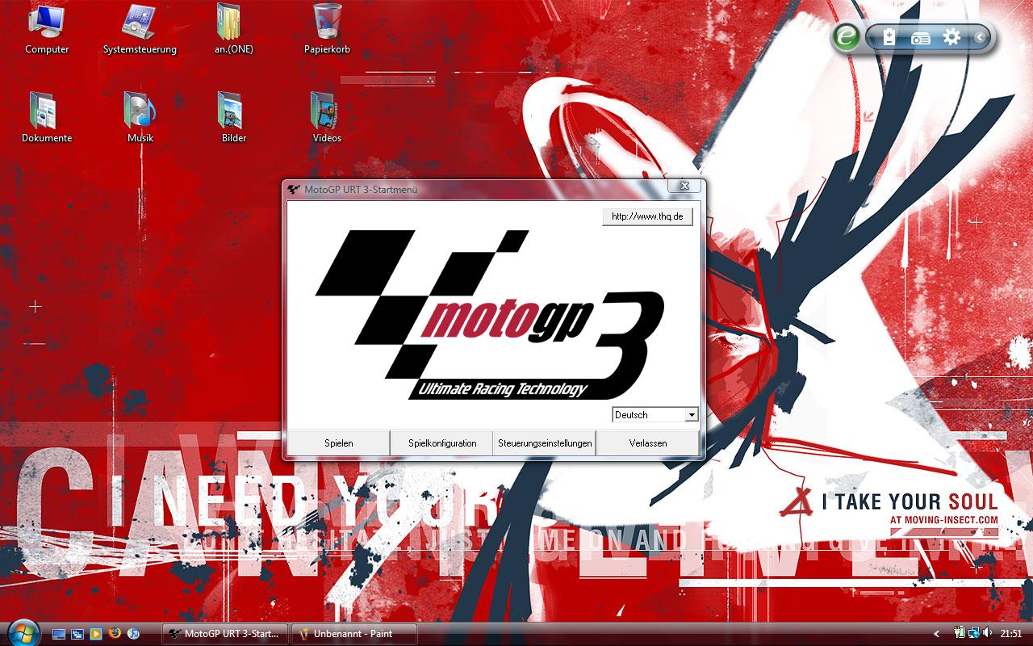The image size is (1033, 646).
Task: Click the Spielen button
Action: coord(339,443)
